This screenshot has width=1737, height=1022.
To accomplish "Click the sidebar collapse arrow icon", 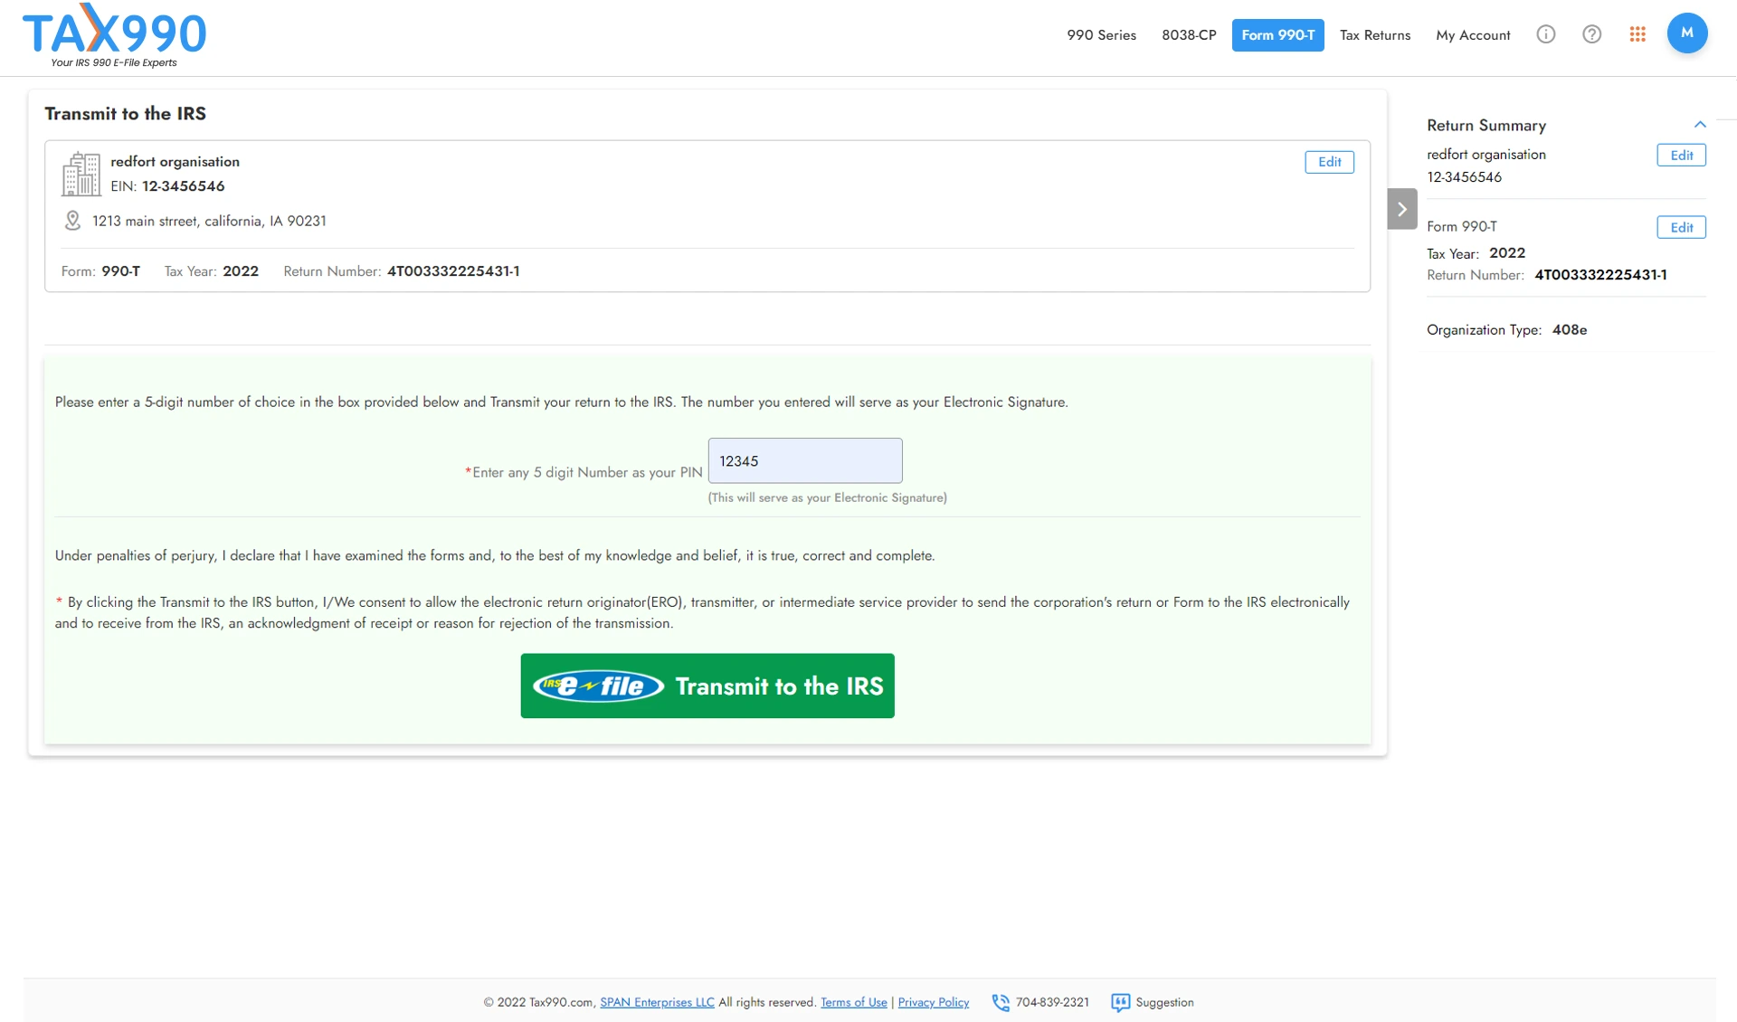I will [1402, 208].
